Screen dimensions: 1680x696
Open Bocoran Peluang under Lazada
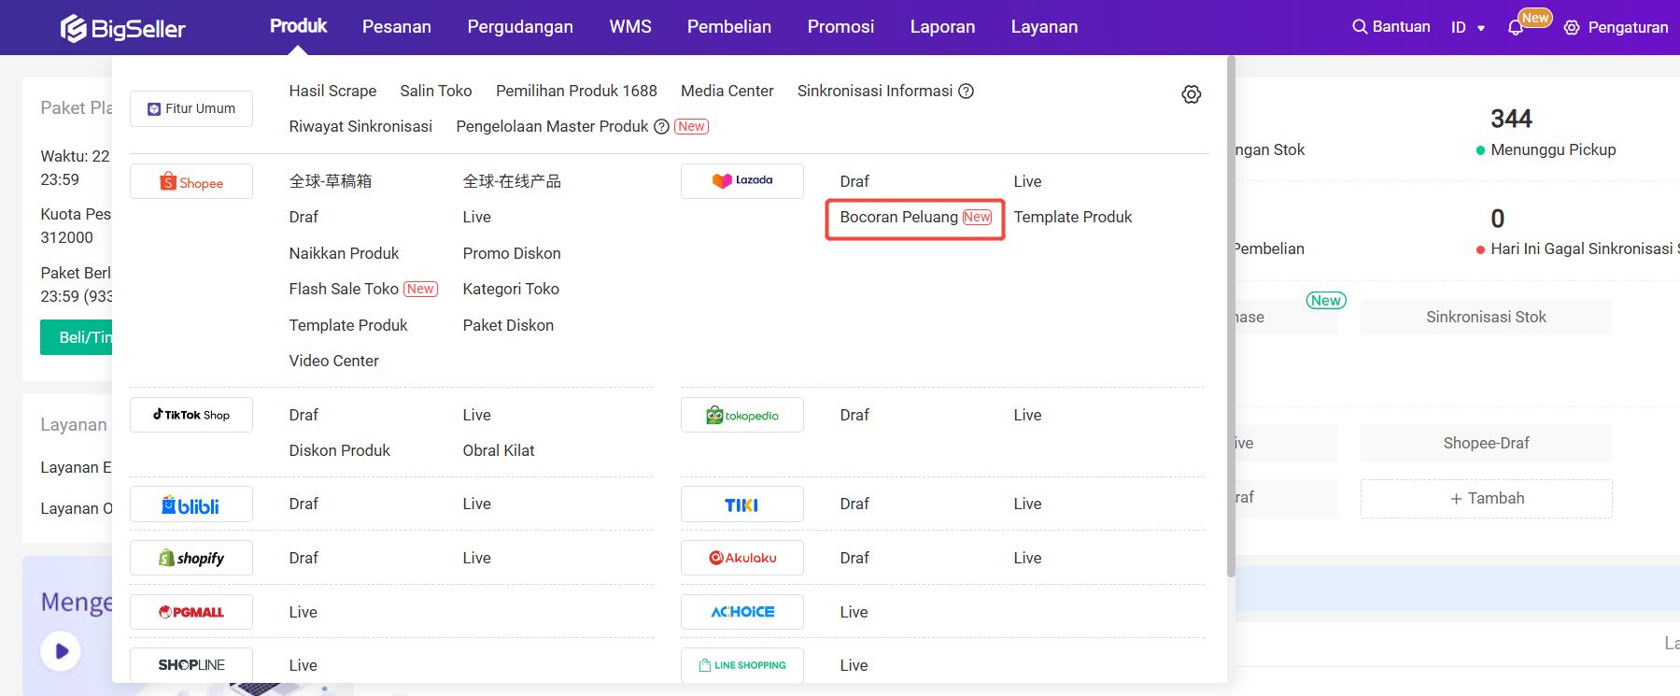[898, 218]
